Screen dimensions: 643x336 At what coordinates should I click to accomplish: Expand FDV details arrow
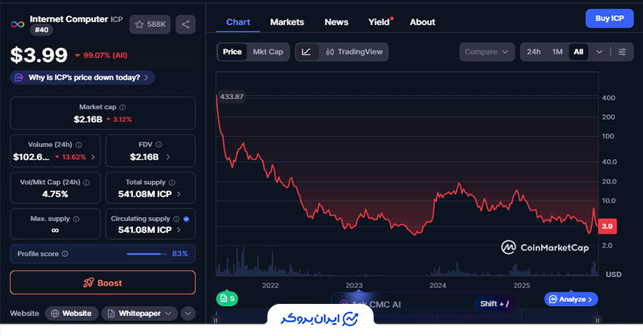click(168, 157)
